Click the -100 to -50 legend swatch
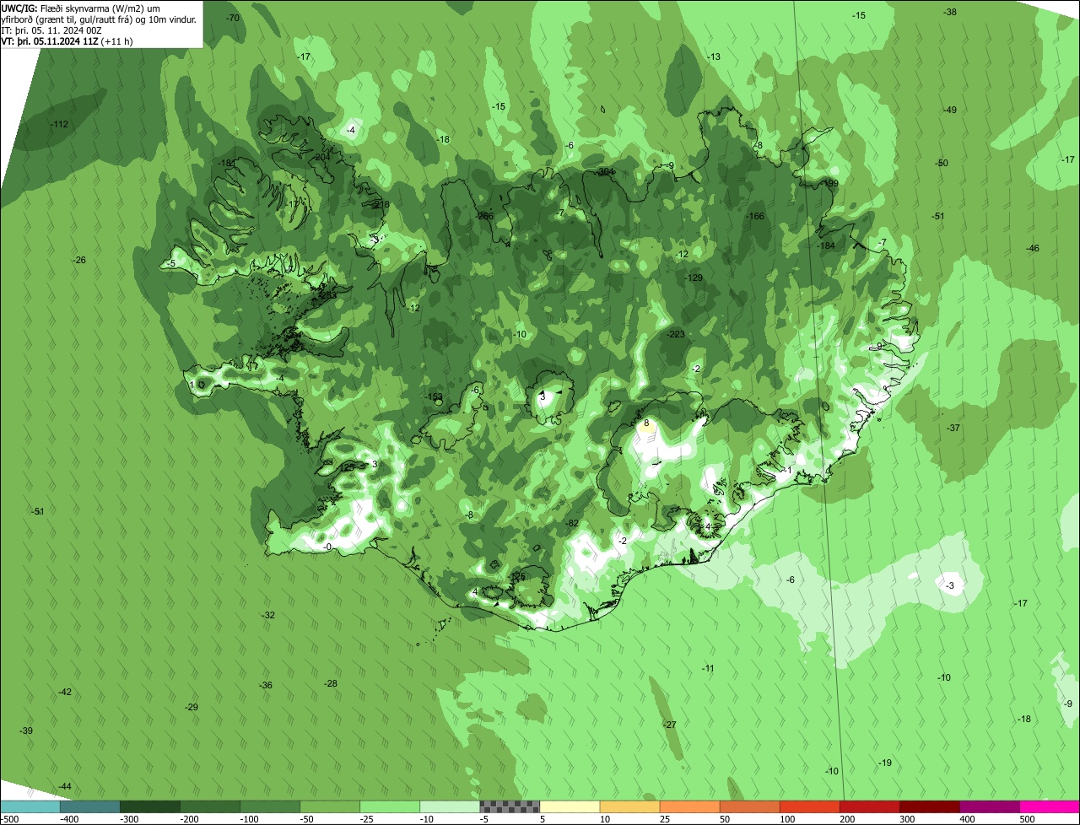The image size is (1080, 825). (x=269, y=806)
